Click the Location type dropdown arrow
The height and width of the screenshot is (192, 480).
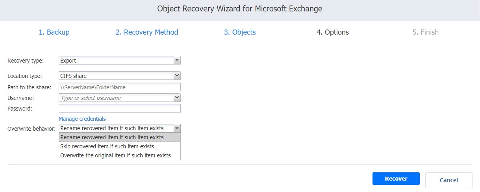(177, 76)
